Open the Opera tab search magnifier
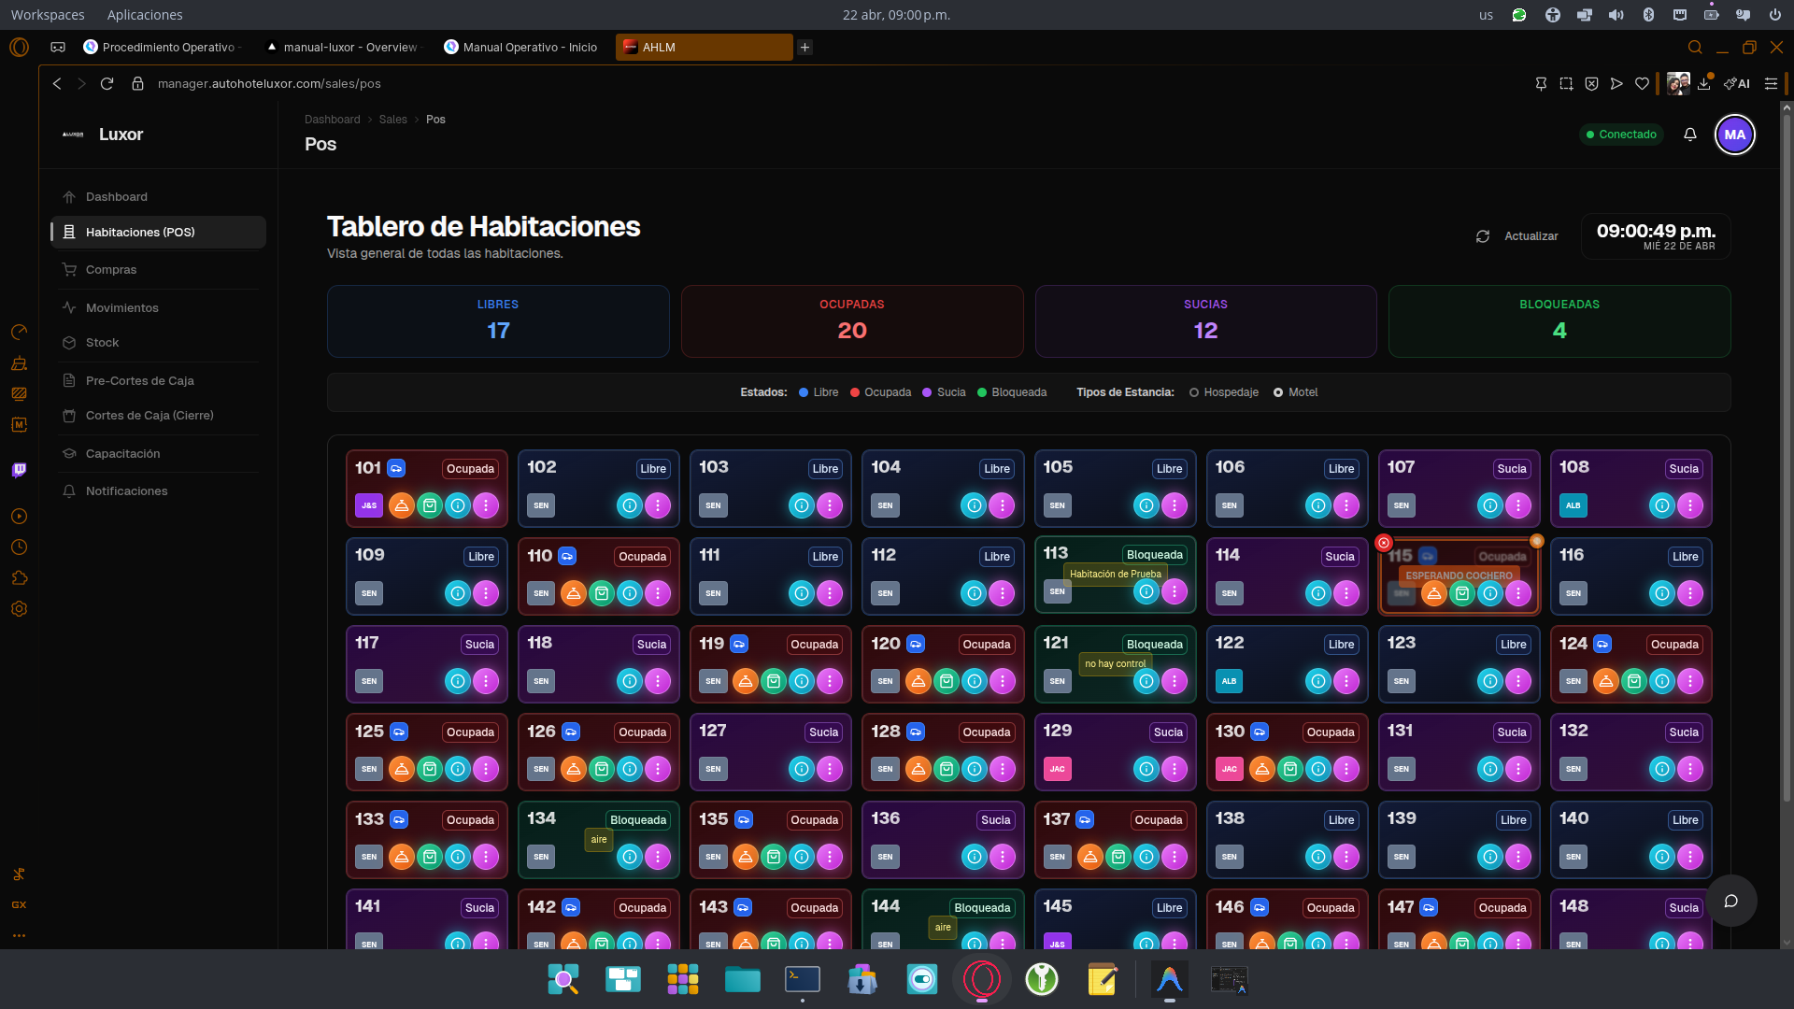 [x=1695, y=47]
